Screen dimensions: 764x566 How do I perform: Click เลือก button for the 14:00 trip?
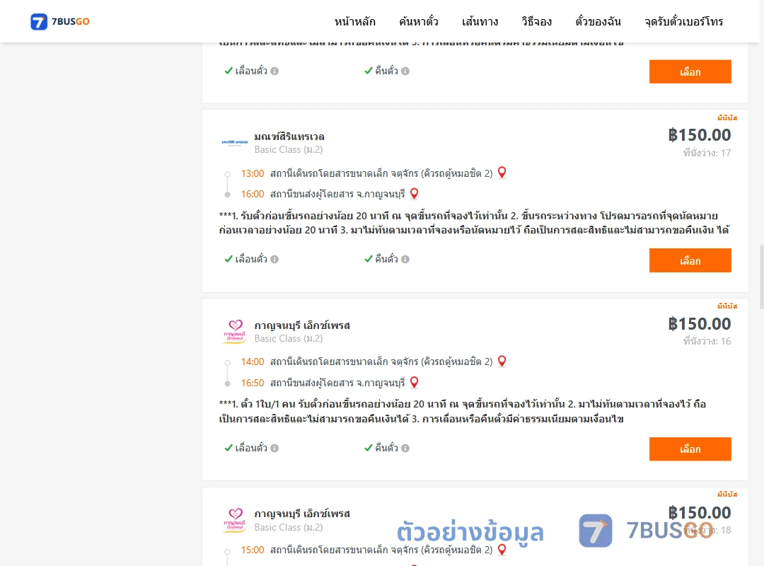(x=690, y=449)
